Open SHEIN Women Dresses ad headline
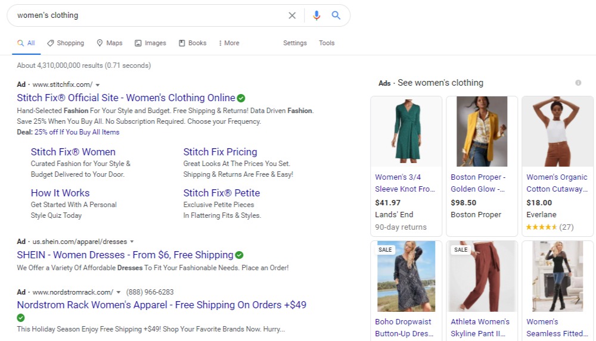 (125, 255)
